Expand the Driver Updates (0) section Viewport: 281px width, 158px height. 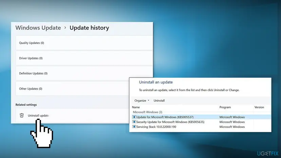(84, 58)
